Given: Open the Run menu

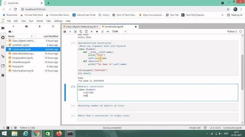Looking at the screenshot, I should (x=31, y=21).
